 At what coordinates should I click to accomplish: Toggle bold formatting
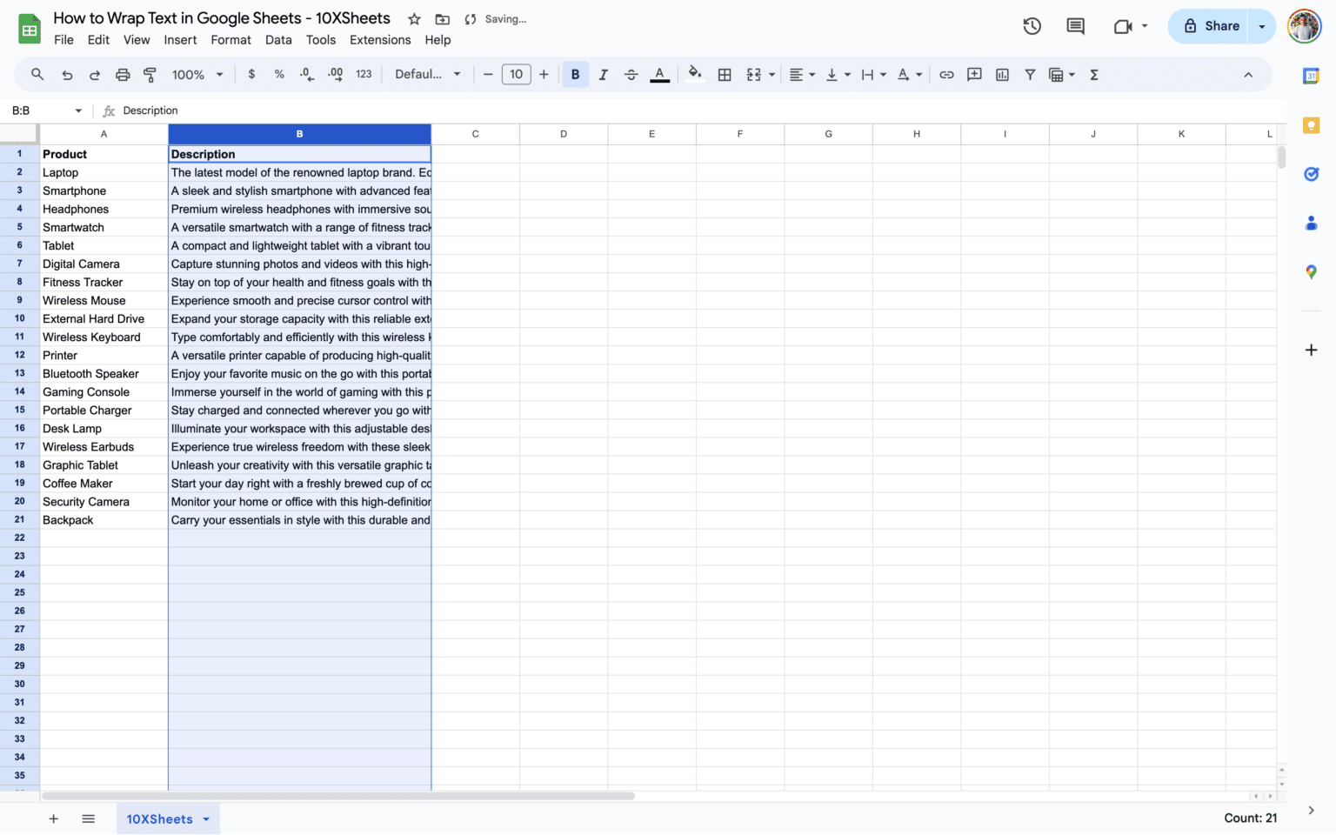click(x=575, y=74)
